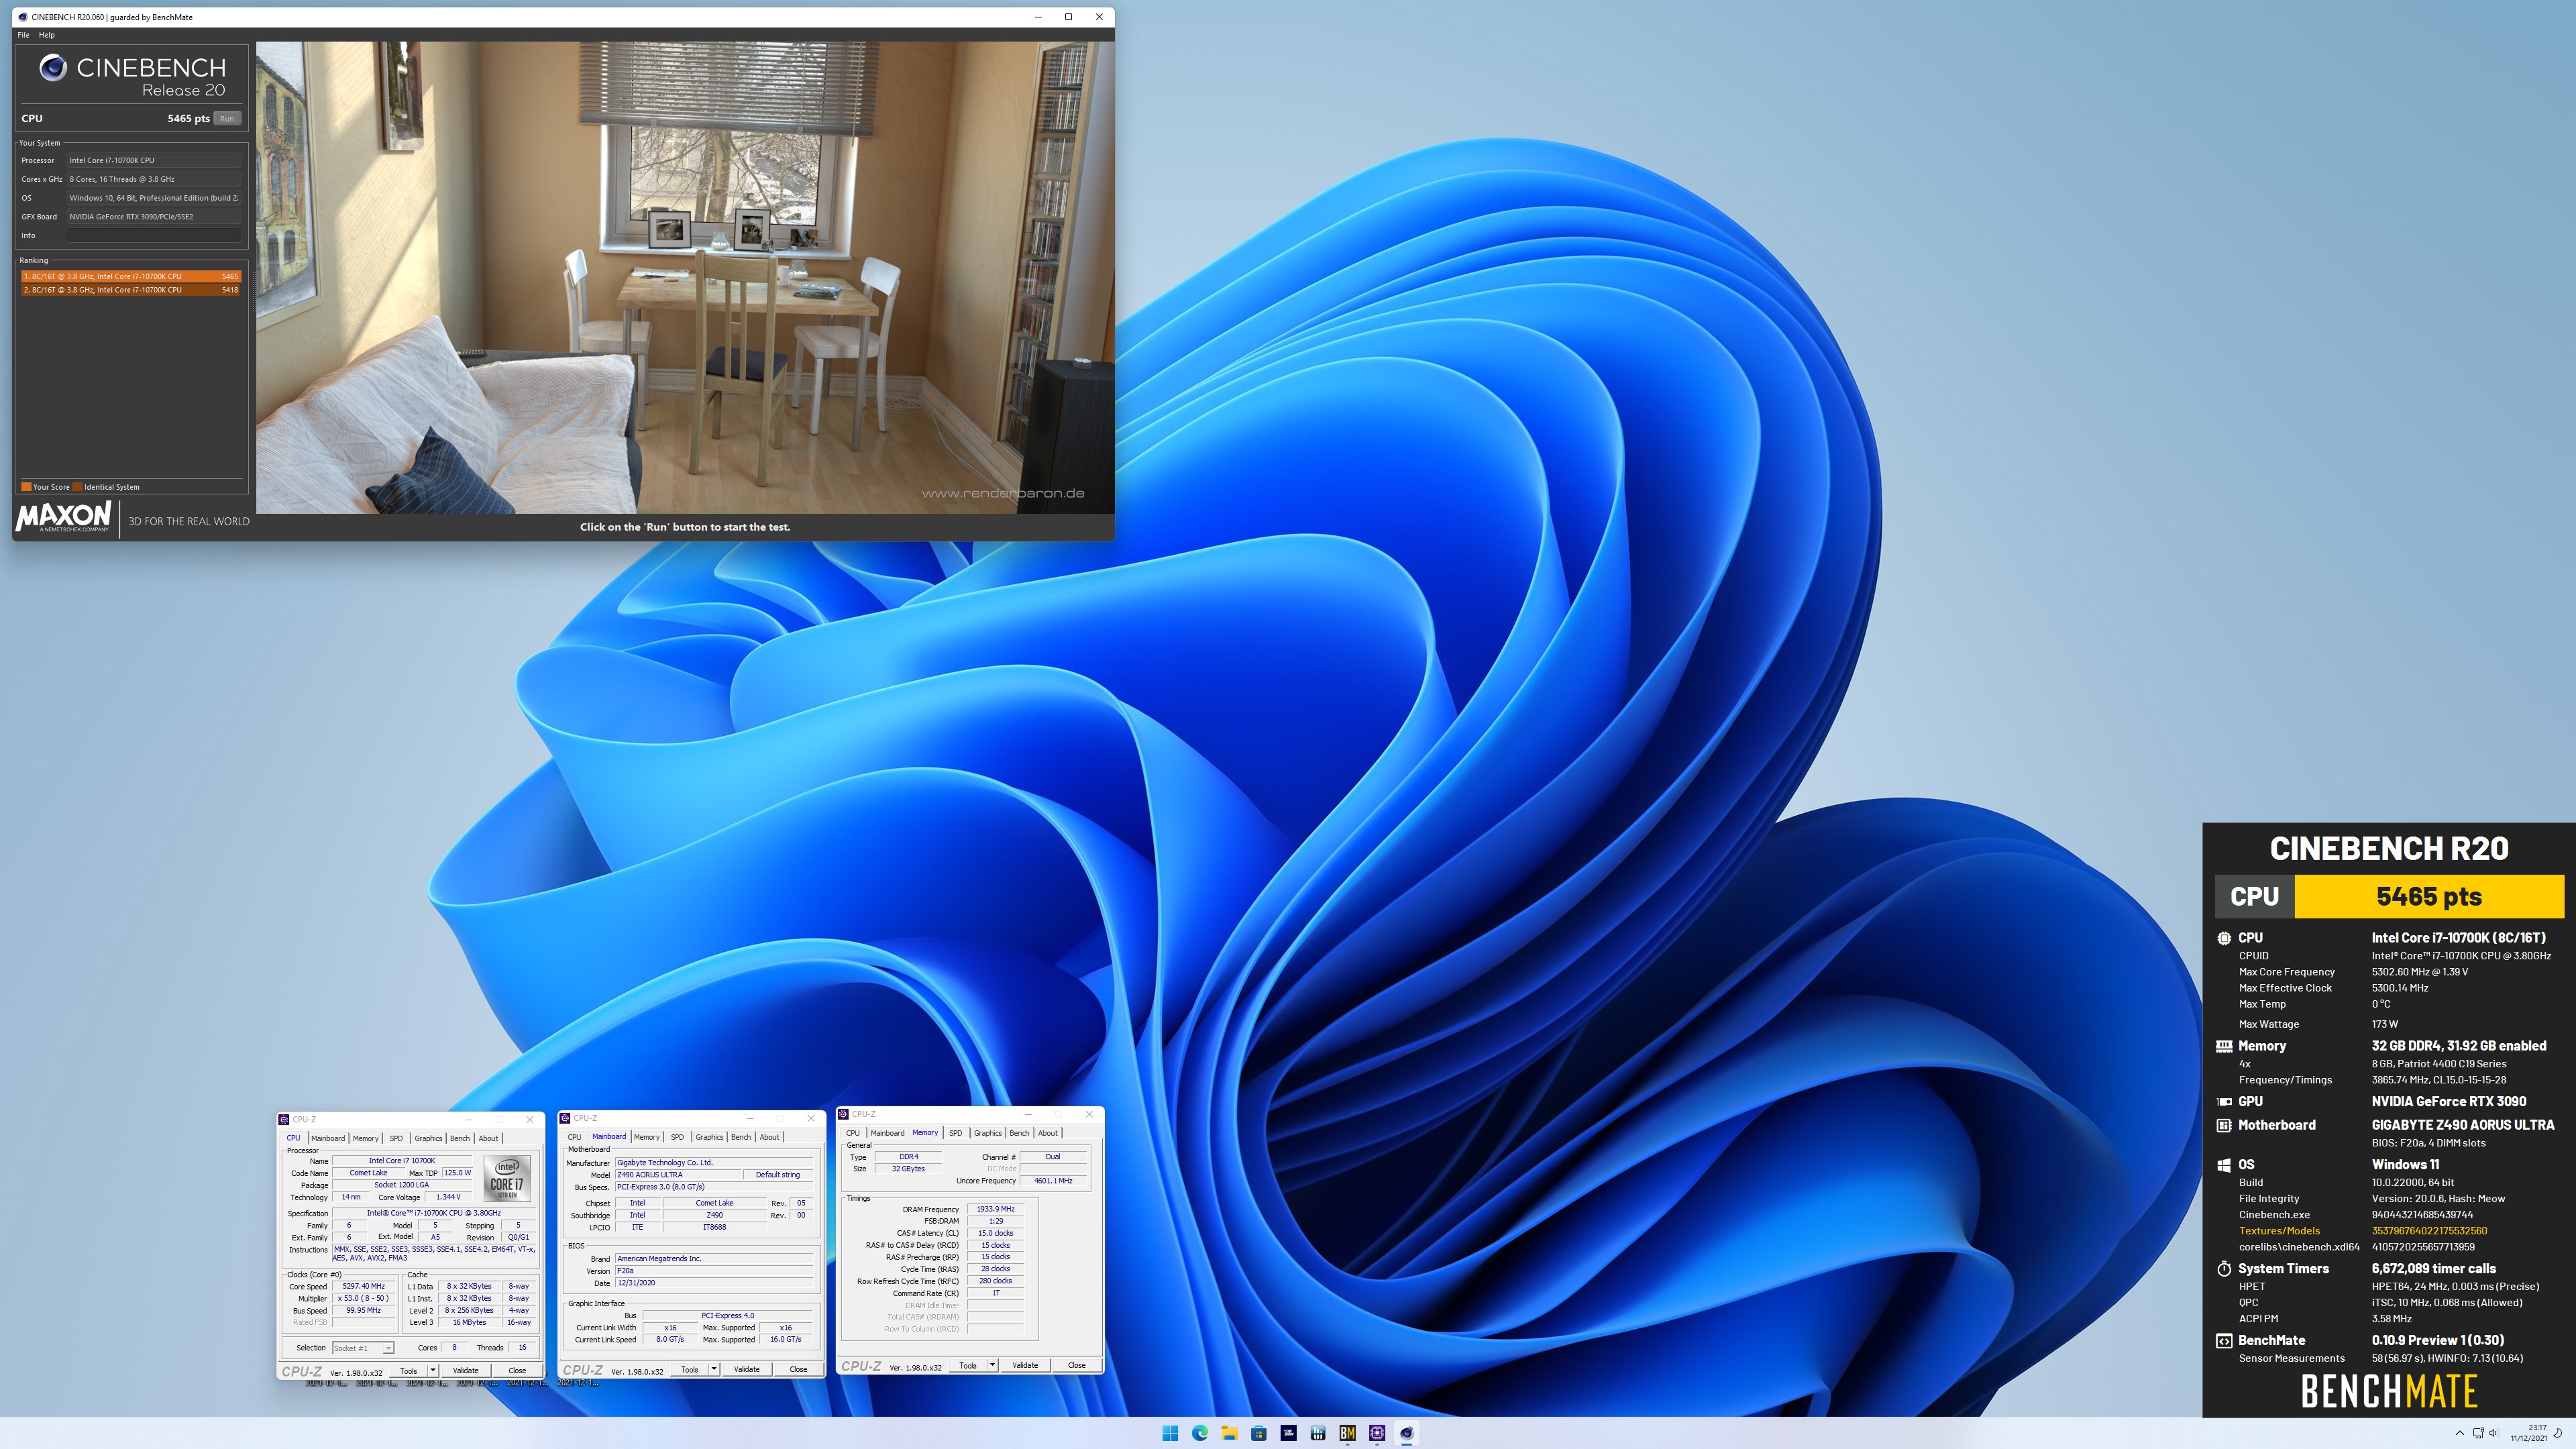
Task: Click Validate in CPU-Z CPU window
Action: [x=465, y=1370]
